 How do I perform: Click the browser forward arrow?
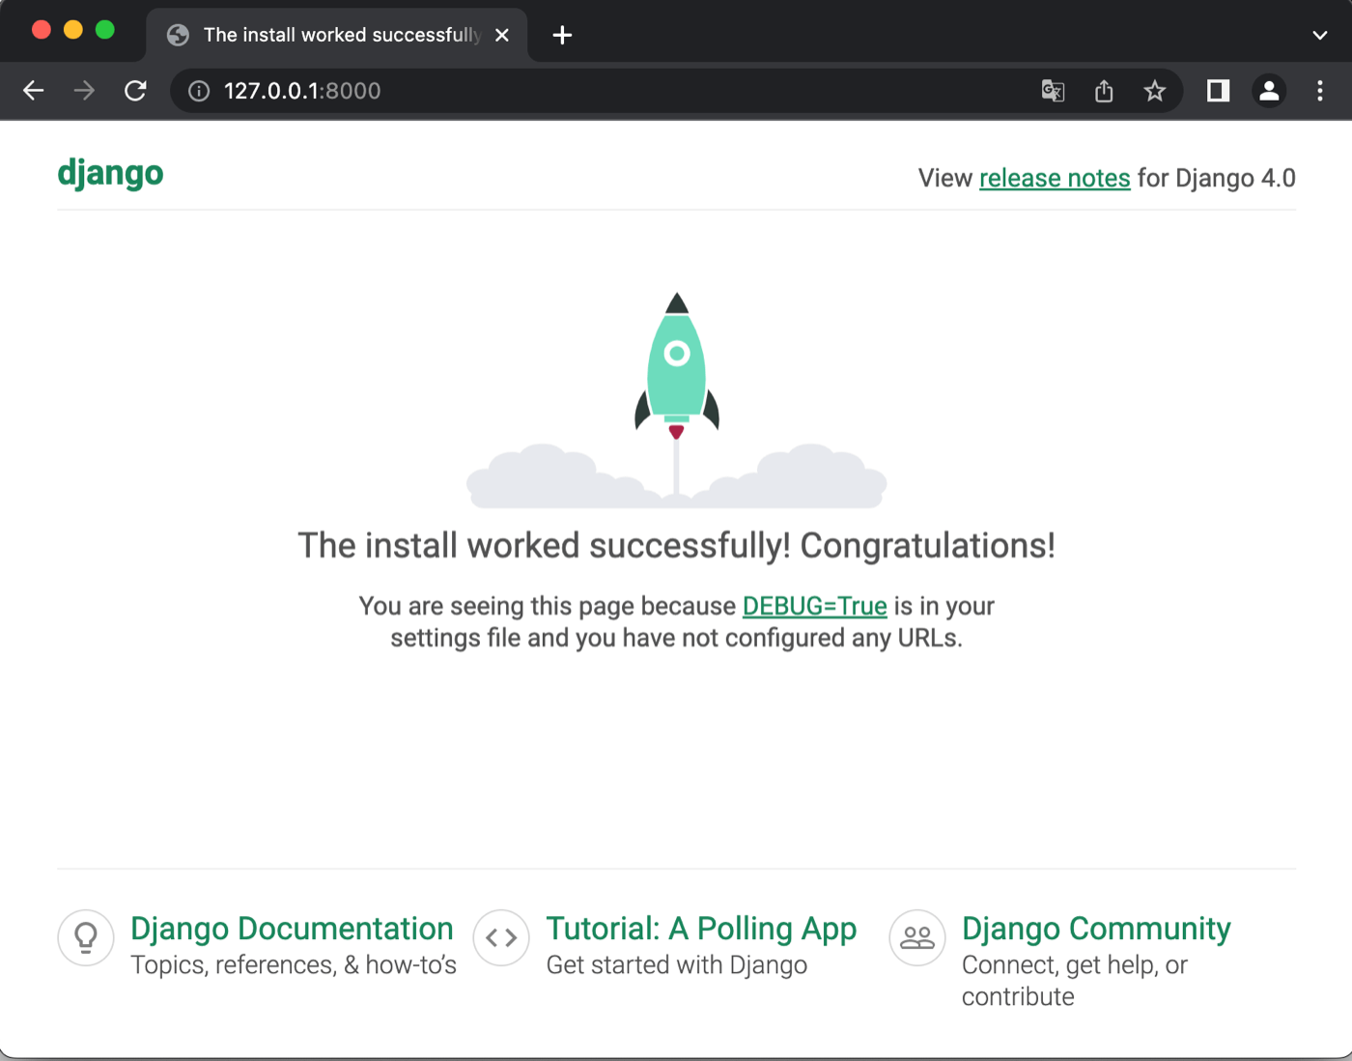click(85, 91)
